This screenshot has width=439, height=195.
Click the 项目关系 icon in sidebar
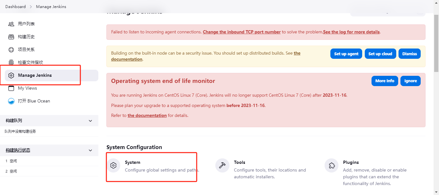[x=11, y=49]
